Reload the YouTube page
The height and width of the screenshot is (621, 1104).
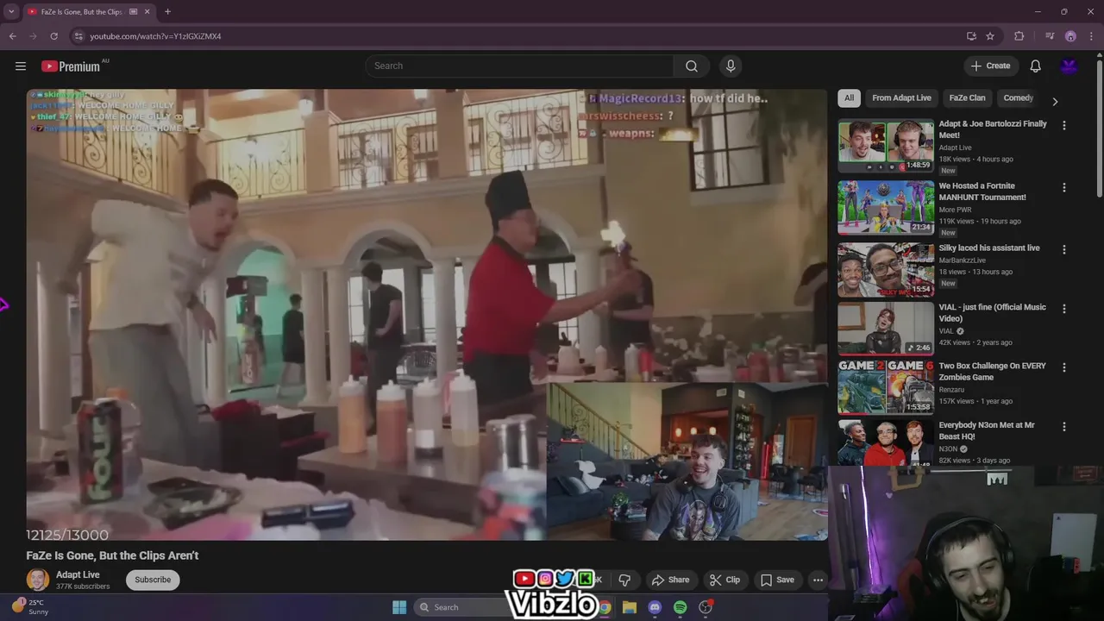pos(53,36)
